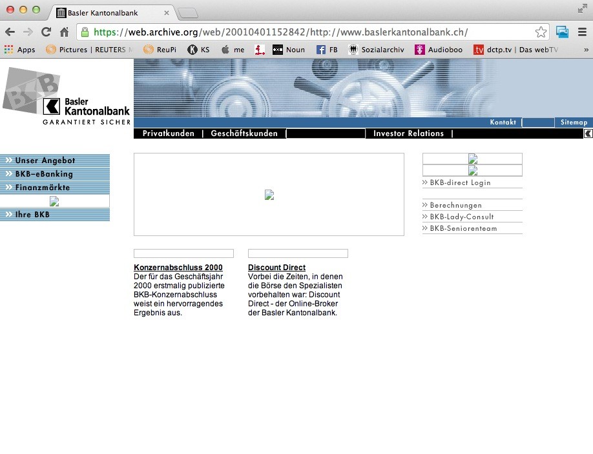Open the Facebook FB bookmark
This screenshot has height=454, width=593.
(327, 50)
